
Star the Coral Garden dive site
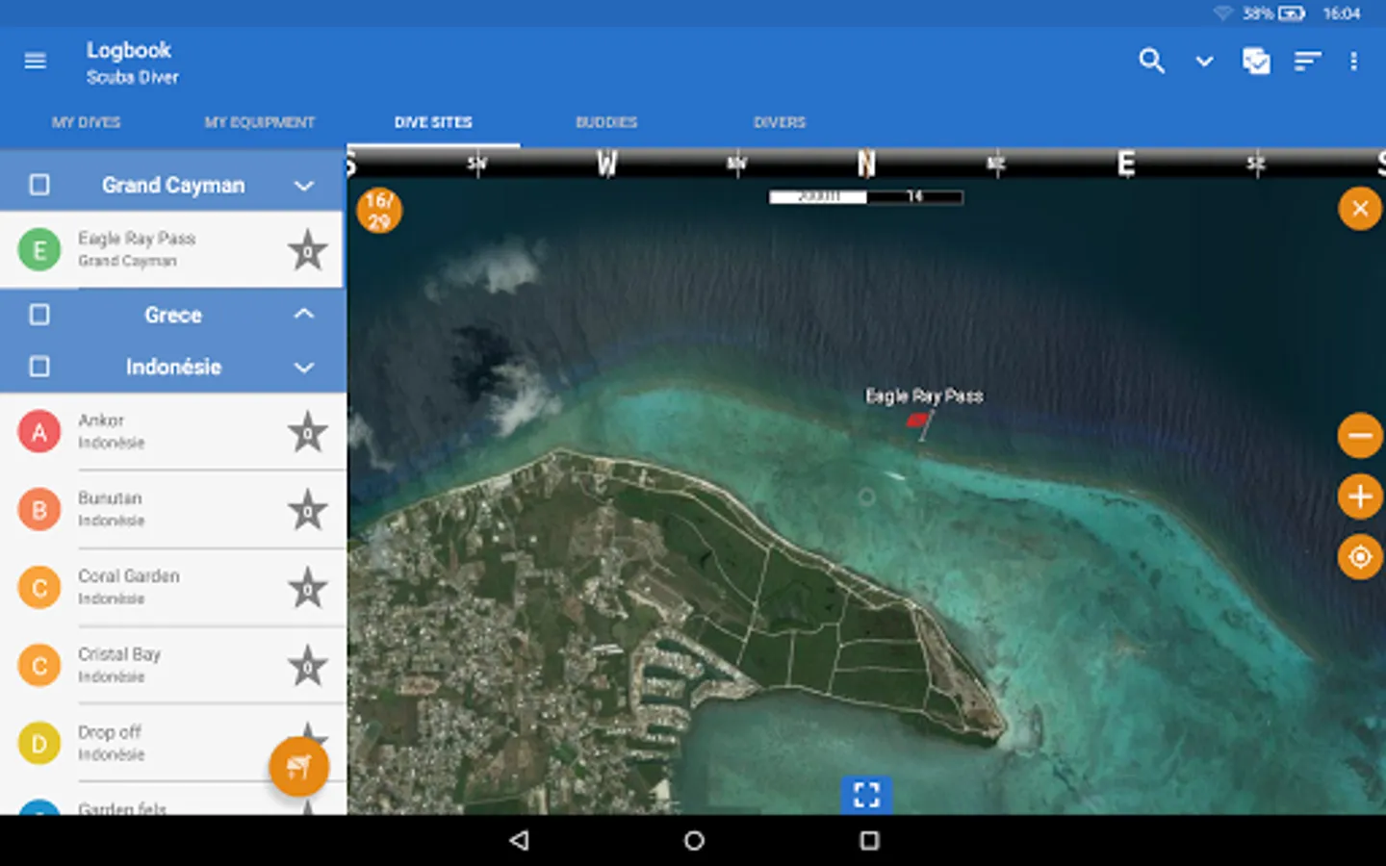[x=308, y=588]
